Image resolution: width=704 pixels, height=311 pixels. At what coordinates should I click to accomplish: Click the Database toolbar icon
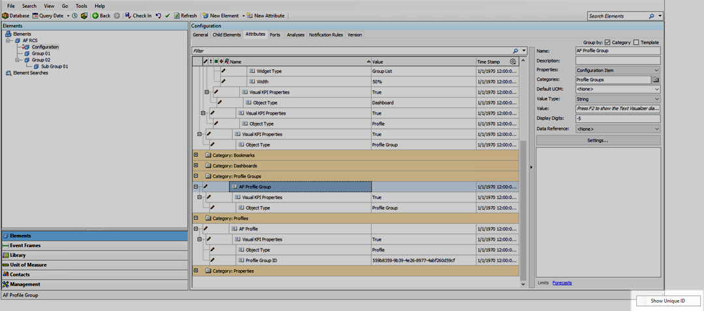[5, 16]
